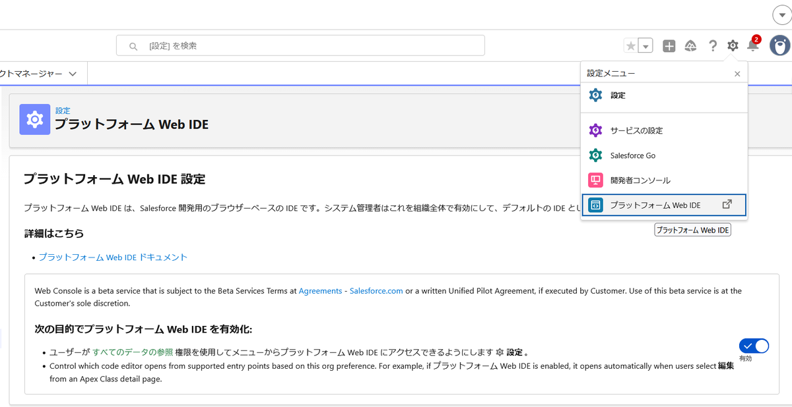Open 開発者コンソール from menu

(x=664, y=180)
